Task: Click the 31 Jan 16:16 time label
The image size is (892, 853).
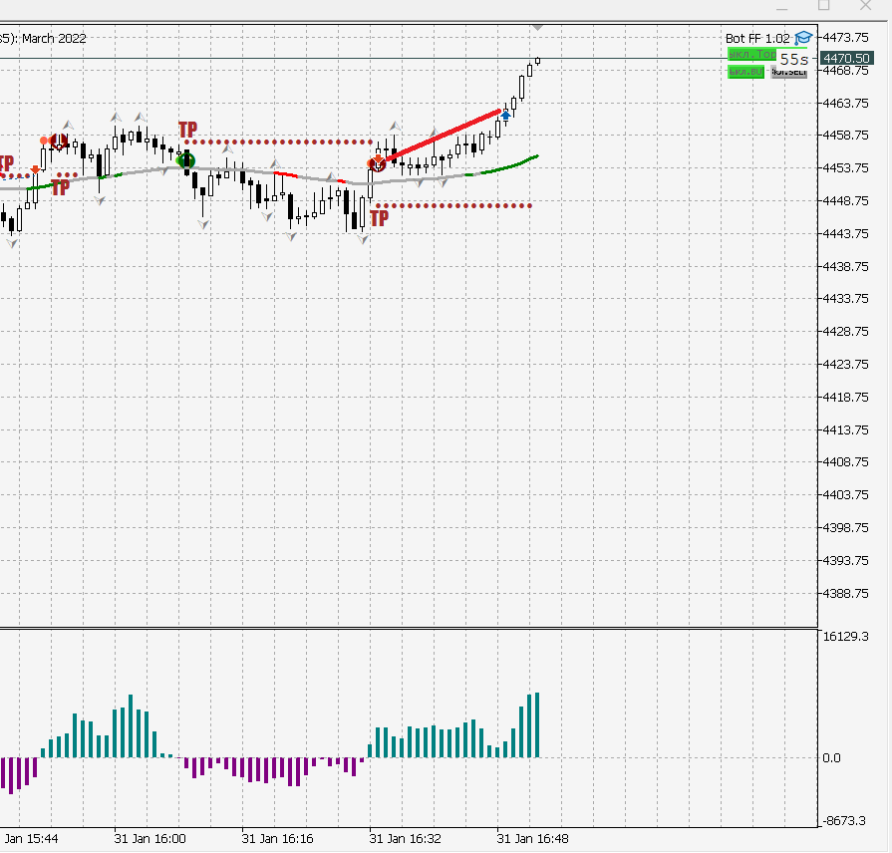Action: (x=278, y=838)
